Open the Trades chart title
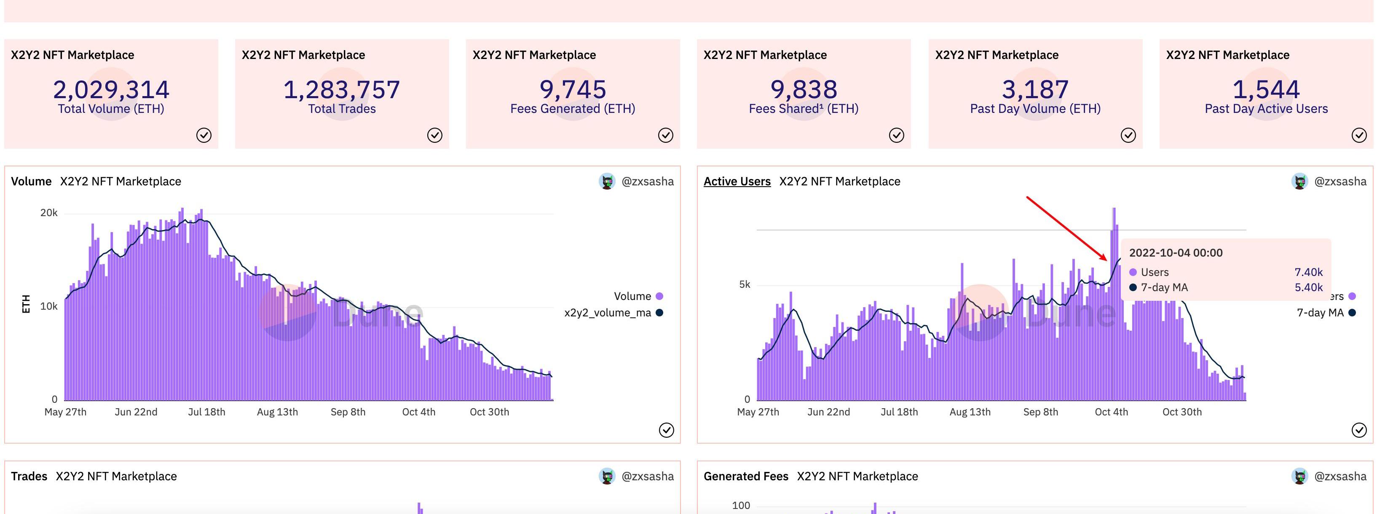 [x=29, y=476]
